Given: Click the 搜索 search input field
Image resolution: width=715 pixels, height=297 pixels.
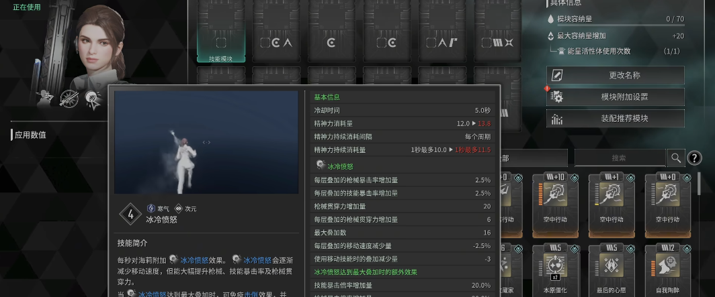Looking at the screenshot, I should [x=620, y=158].
